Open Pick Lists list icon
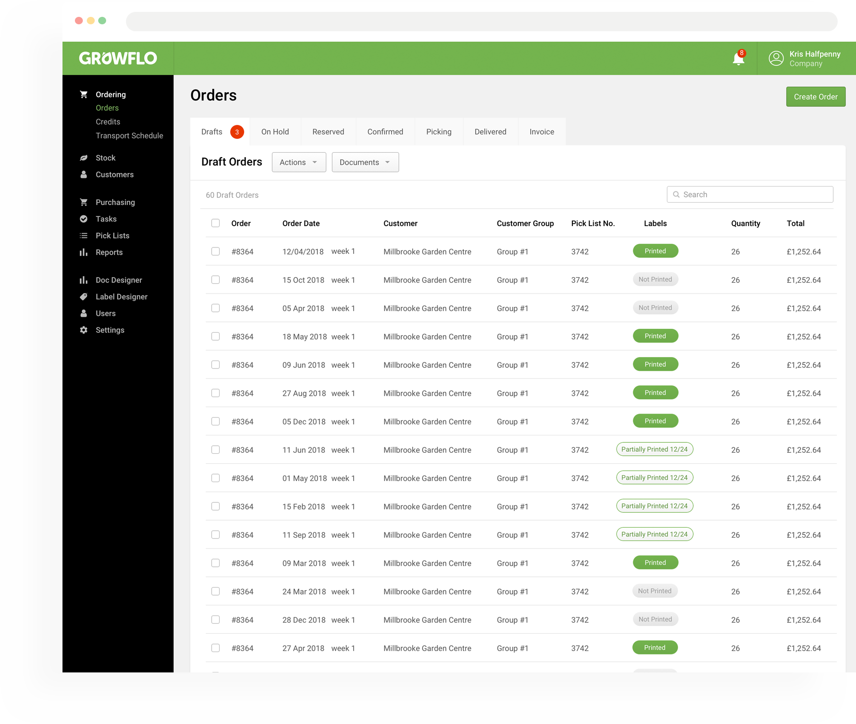The image size is (856, 724). (84, 236)
